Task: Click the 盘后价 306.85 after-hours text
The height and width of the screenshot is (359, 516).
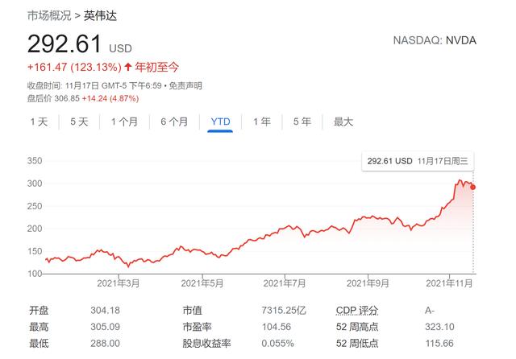Action: 53,98
